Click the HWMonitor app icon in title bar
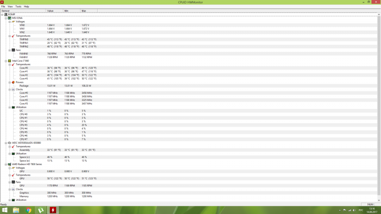This screenshot has height=214, width=381. [x=2, y=2]
